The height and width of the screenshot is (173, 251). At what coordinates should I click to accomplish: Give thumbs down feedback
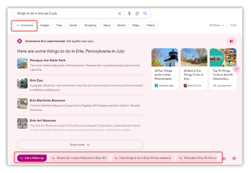click(234, 158)
